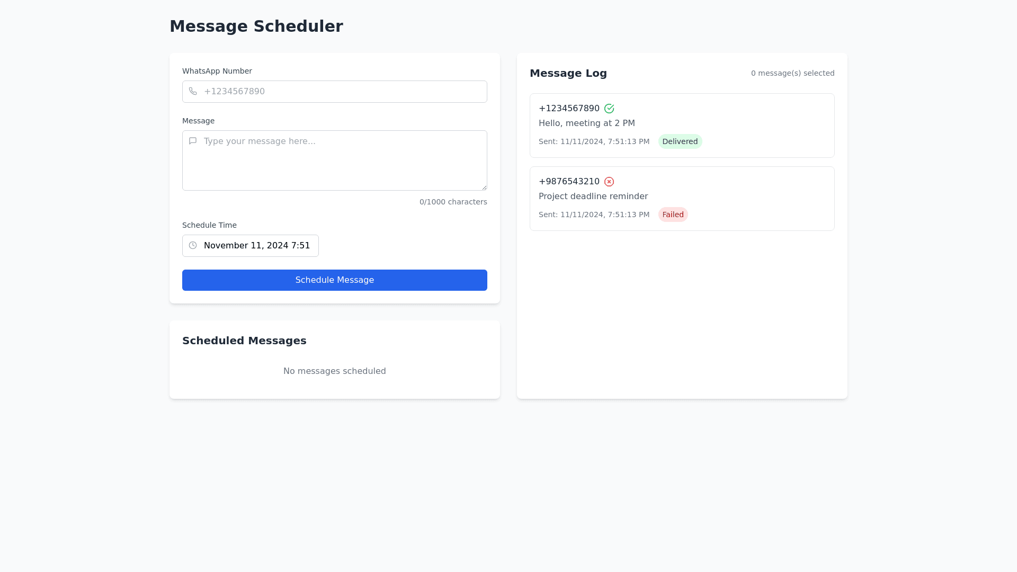Screen dimensions: 1017x572
Task: Click red failed X icon beside +9876543210
Action: click(x=609, y=182)
